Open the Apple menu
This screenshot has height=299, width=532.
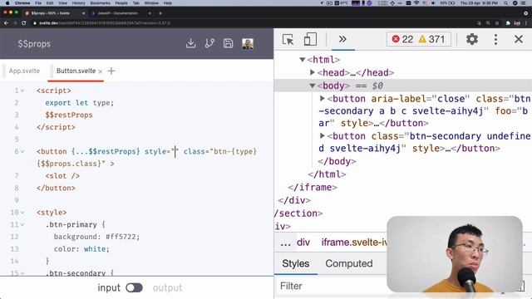[x=7, y=3]
